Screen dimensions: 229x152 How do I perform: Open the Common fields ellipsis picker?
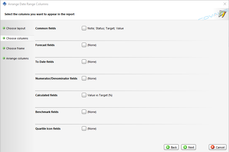coord(84,28)
